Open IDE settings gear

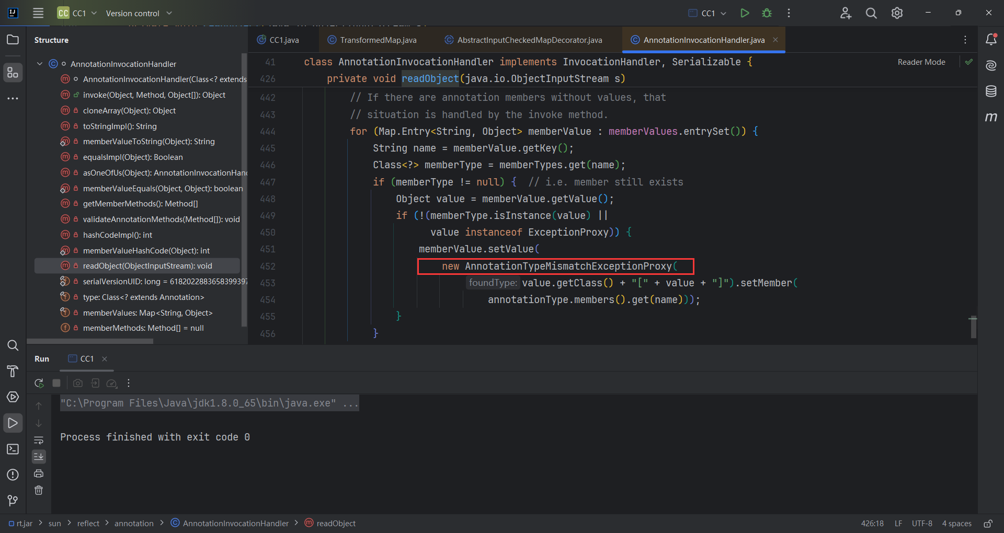click(897, 13)
